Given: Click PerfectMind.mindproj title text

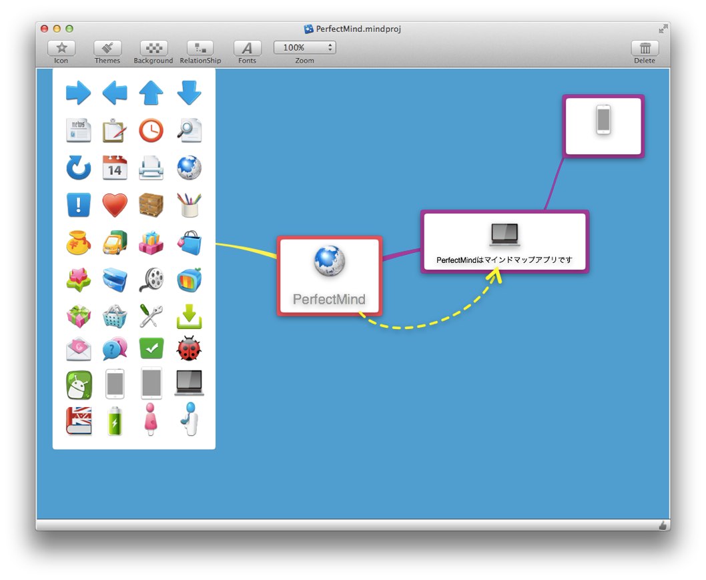Looking at the screenshot, I should pos(358,29).
